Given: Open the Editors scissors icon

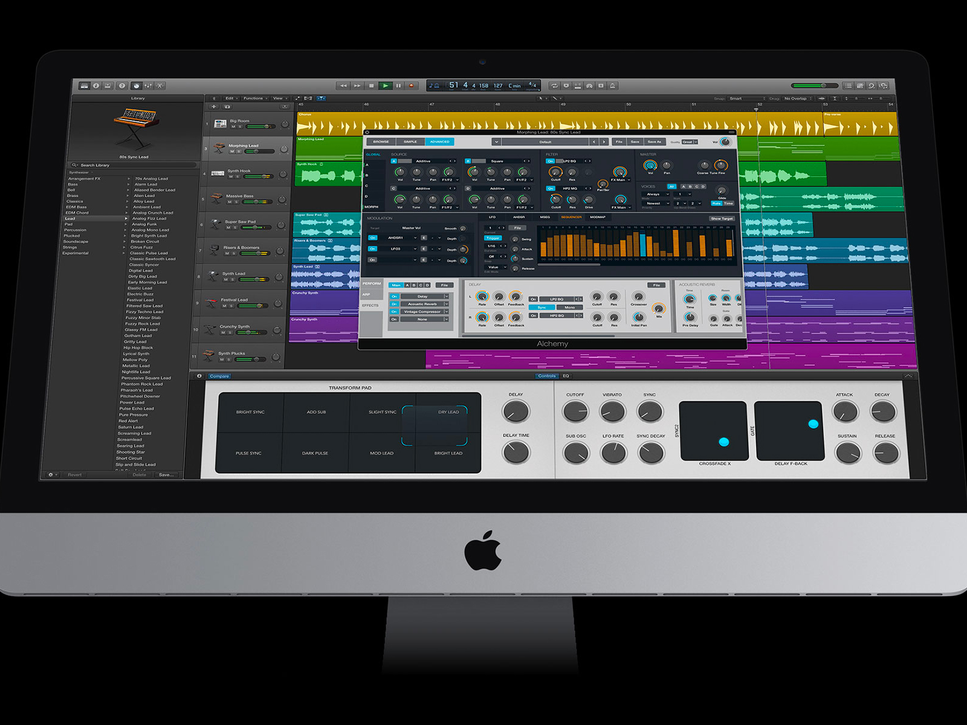Looking at the screenshot, I should (160, 86).
